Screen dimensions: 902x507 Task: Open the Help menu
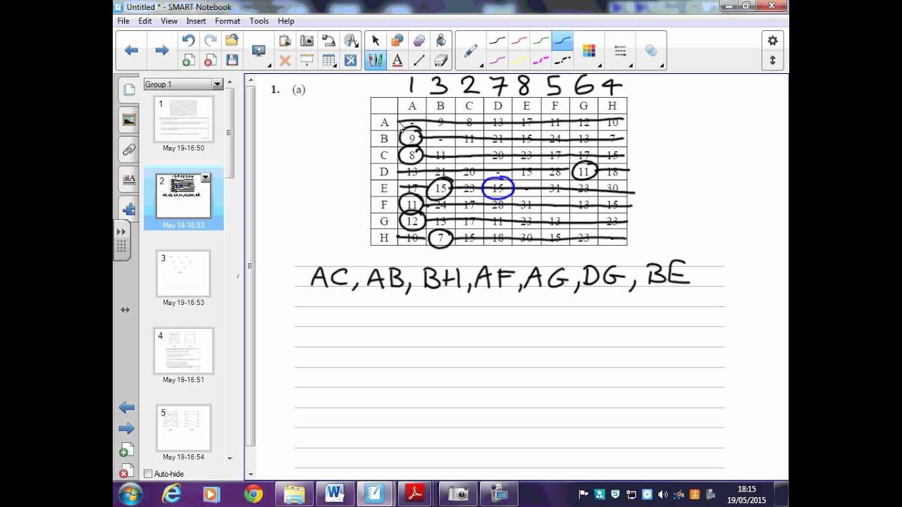pos(286,21)
